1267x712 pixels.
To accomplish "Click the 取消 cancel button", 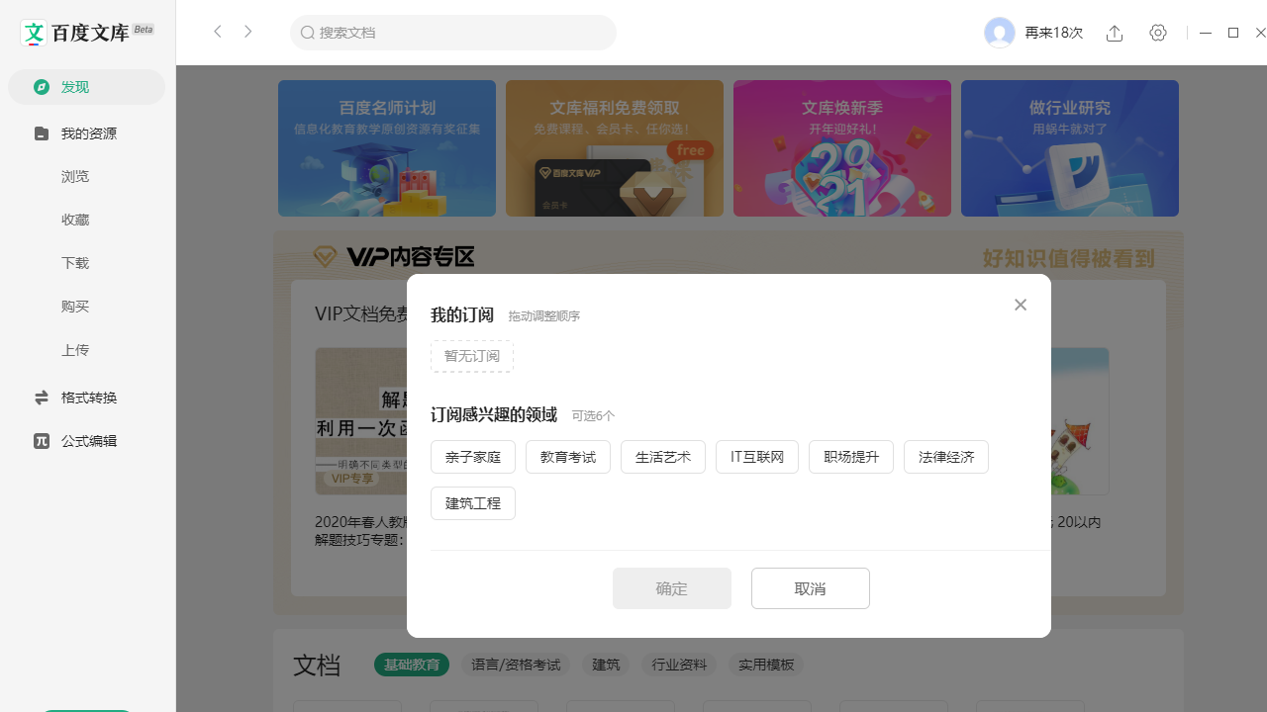I will tap(810, 587).
